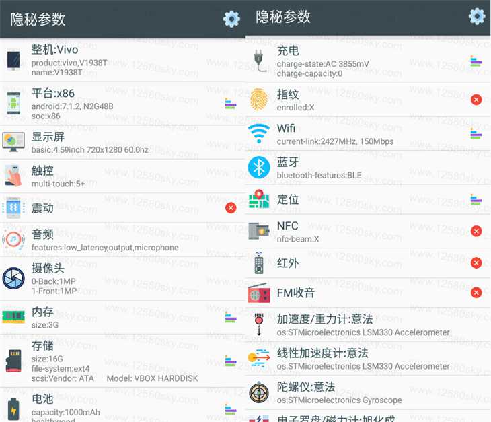Expand details bars on 存储 row
The image size is (491, 422).
(x=231, y=361)
